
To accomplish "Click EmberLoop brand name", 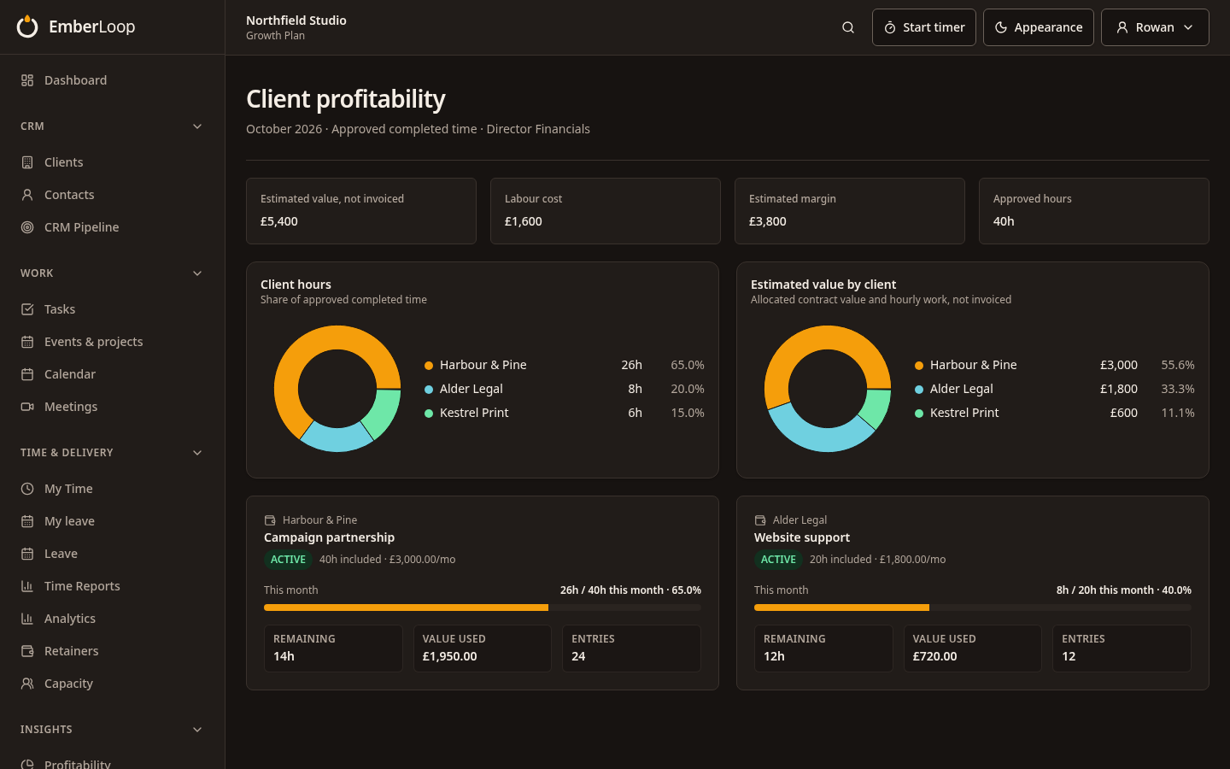I will coord(92,26).
